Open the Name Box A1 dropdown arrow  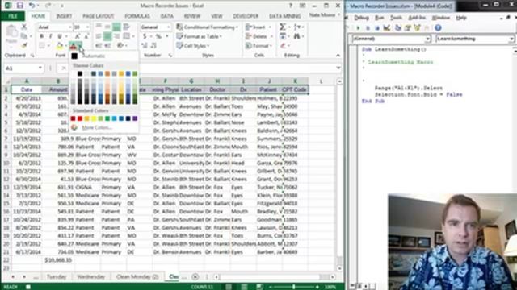pos(40,68)
